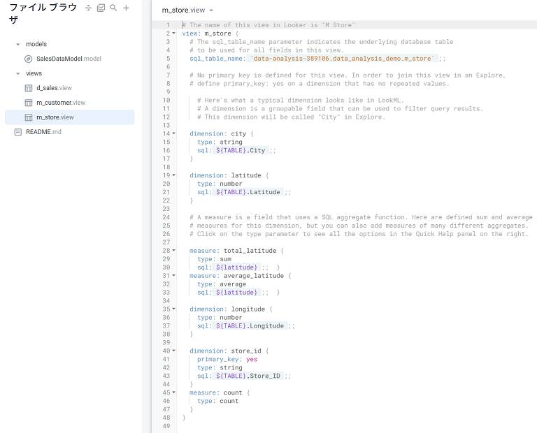Screen dimensions: 537x433
Task: Click 'dimension: latitude' text
Action: pos(225,175)
